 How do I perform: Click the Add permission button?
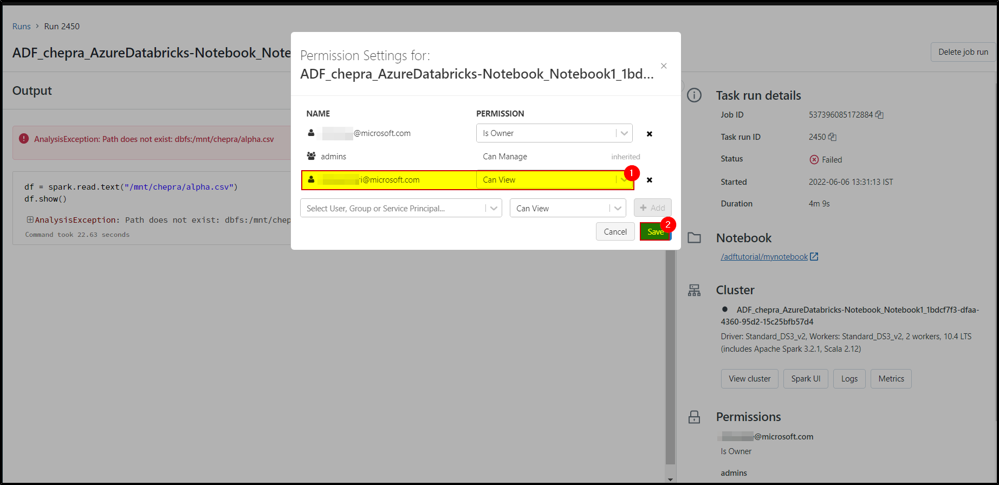(x=653, y=208)
